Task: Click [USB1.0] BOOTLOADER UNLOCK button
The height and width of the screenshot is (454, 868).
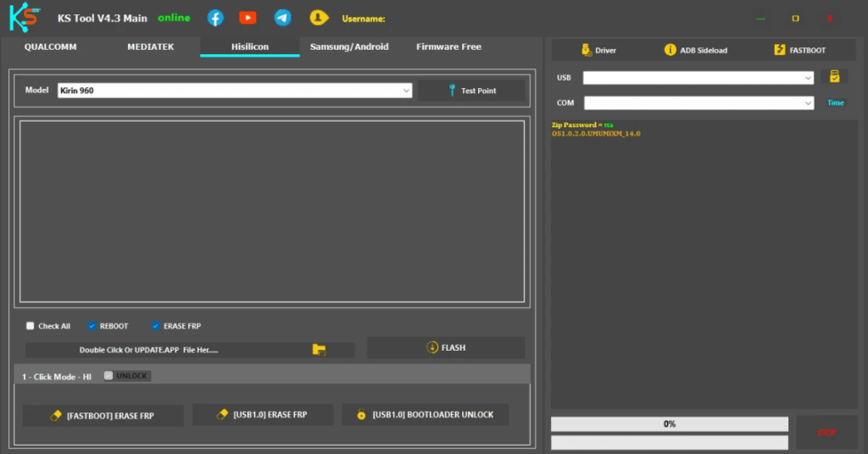Action: click(426, 414)
